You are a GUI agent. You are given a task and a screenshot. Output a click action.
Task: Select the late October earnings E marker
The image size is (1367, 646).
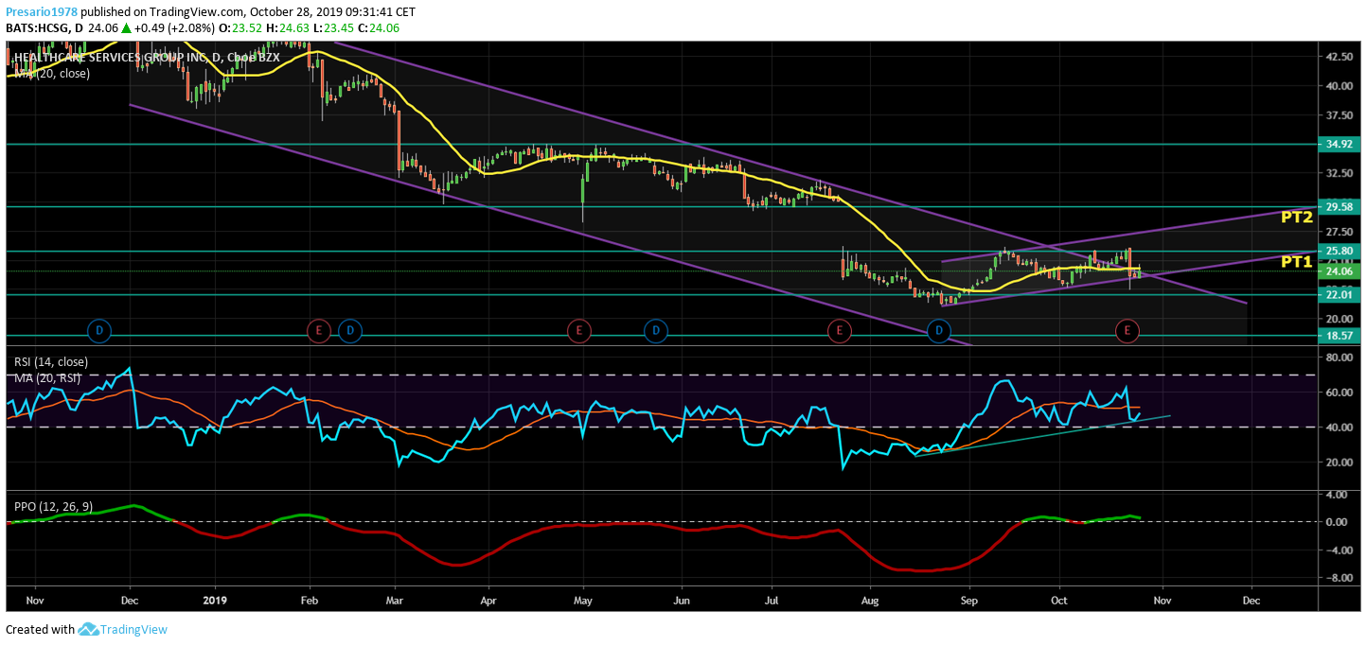pos(1127,330)
